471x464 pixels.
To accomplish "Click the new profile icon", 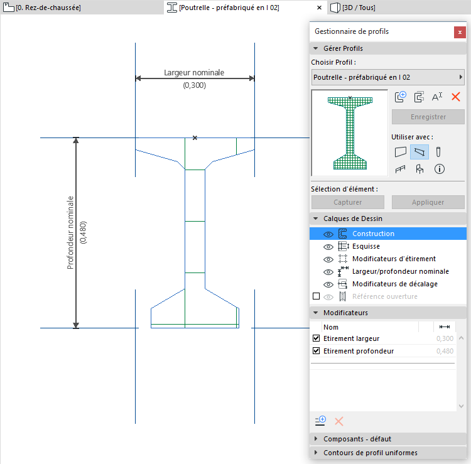I will coord(401,97).
